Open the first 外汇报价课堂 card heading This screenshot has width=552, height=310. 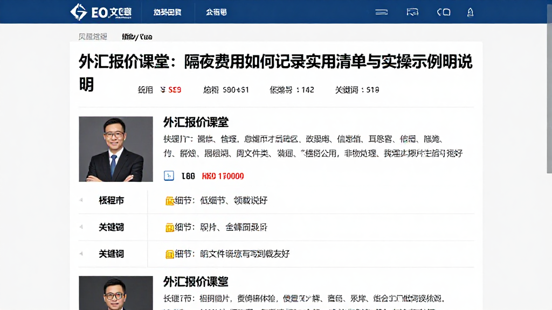(x=196, y=122)
